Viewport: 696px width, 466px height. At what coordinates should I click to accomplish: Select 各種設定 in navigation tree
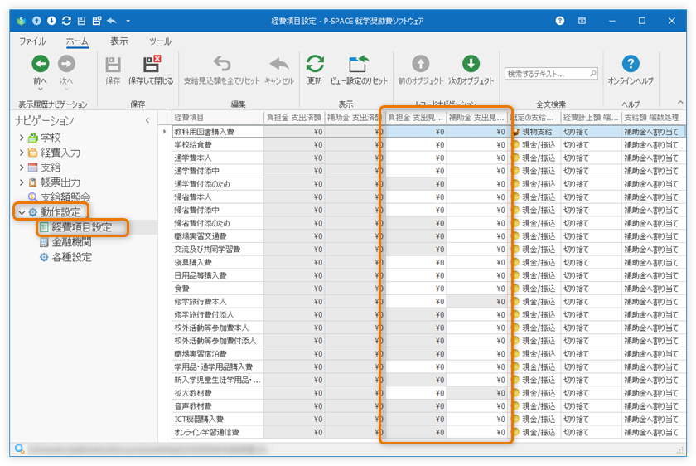tap(71, 257)
